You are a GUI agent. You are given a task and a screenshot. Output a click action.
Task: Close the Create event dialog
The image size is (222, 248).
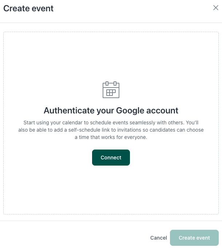[215, 8]
